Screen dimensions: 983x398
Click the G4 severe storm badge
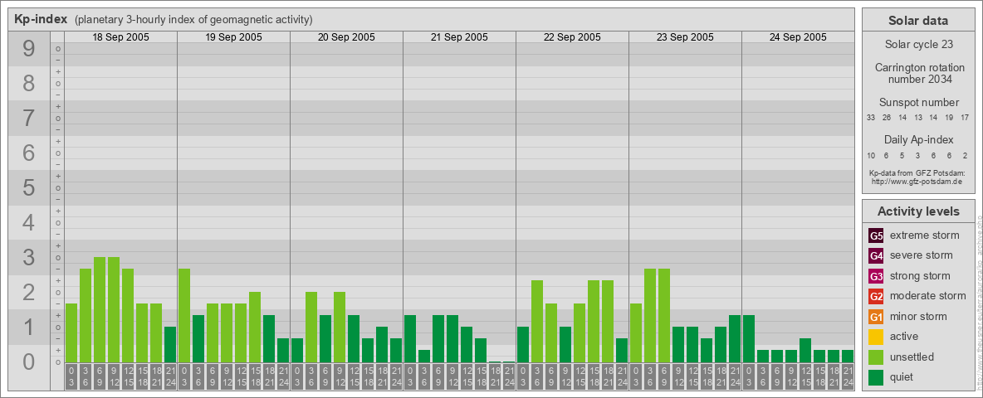click(877, 255)
